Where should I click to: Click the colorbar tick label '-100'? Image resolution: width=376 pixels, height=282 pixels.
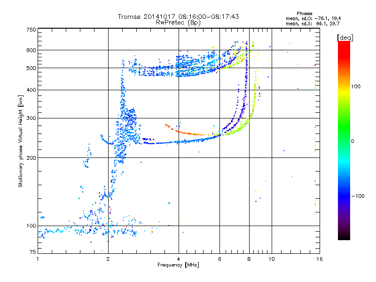[358, 196]
